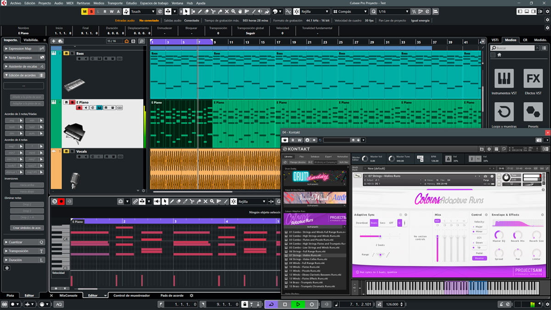Expand the Note Expression section

(x=24, y=58)
